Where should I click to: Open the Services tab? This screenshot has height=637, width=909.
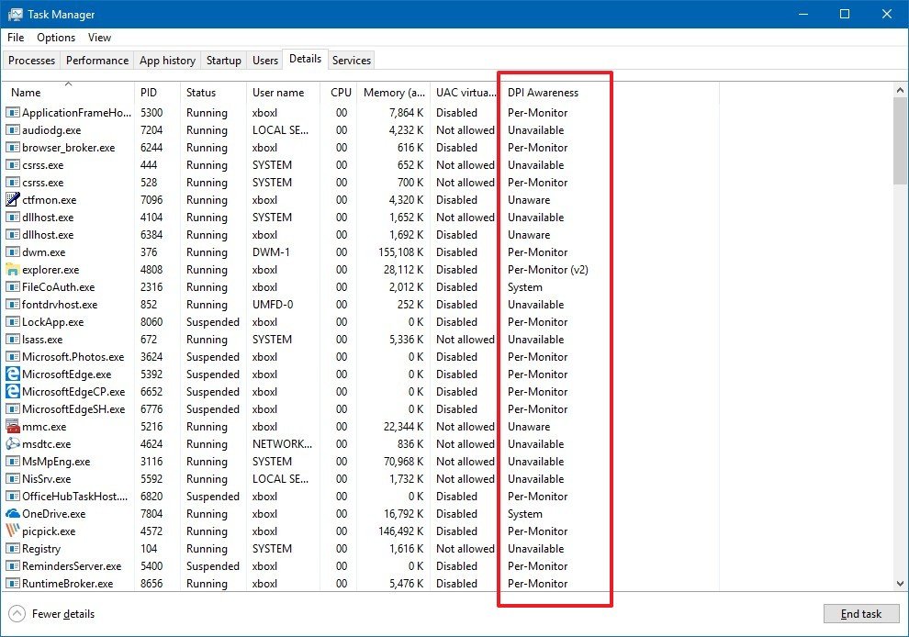click(x=352, y=61)
